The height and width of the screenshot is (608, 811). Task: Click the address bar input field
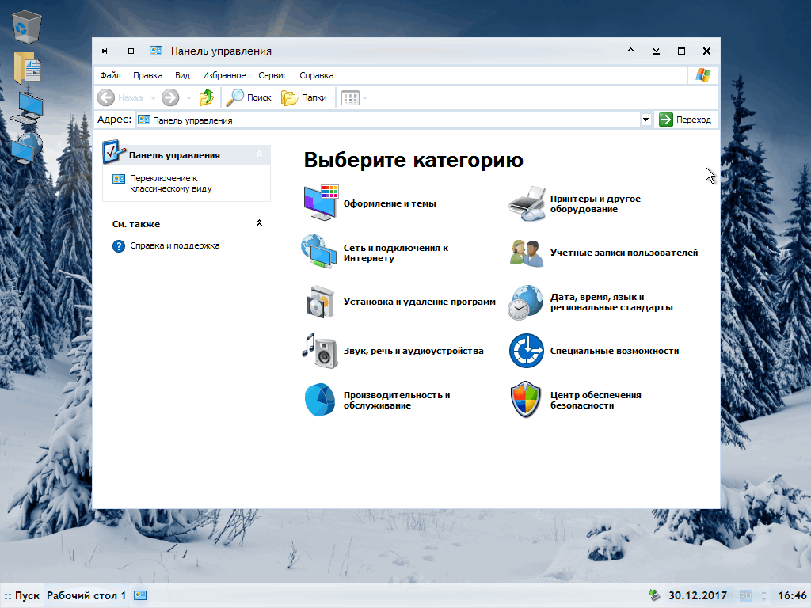tap(388, 120)
